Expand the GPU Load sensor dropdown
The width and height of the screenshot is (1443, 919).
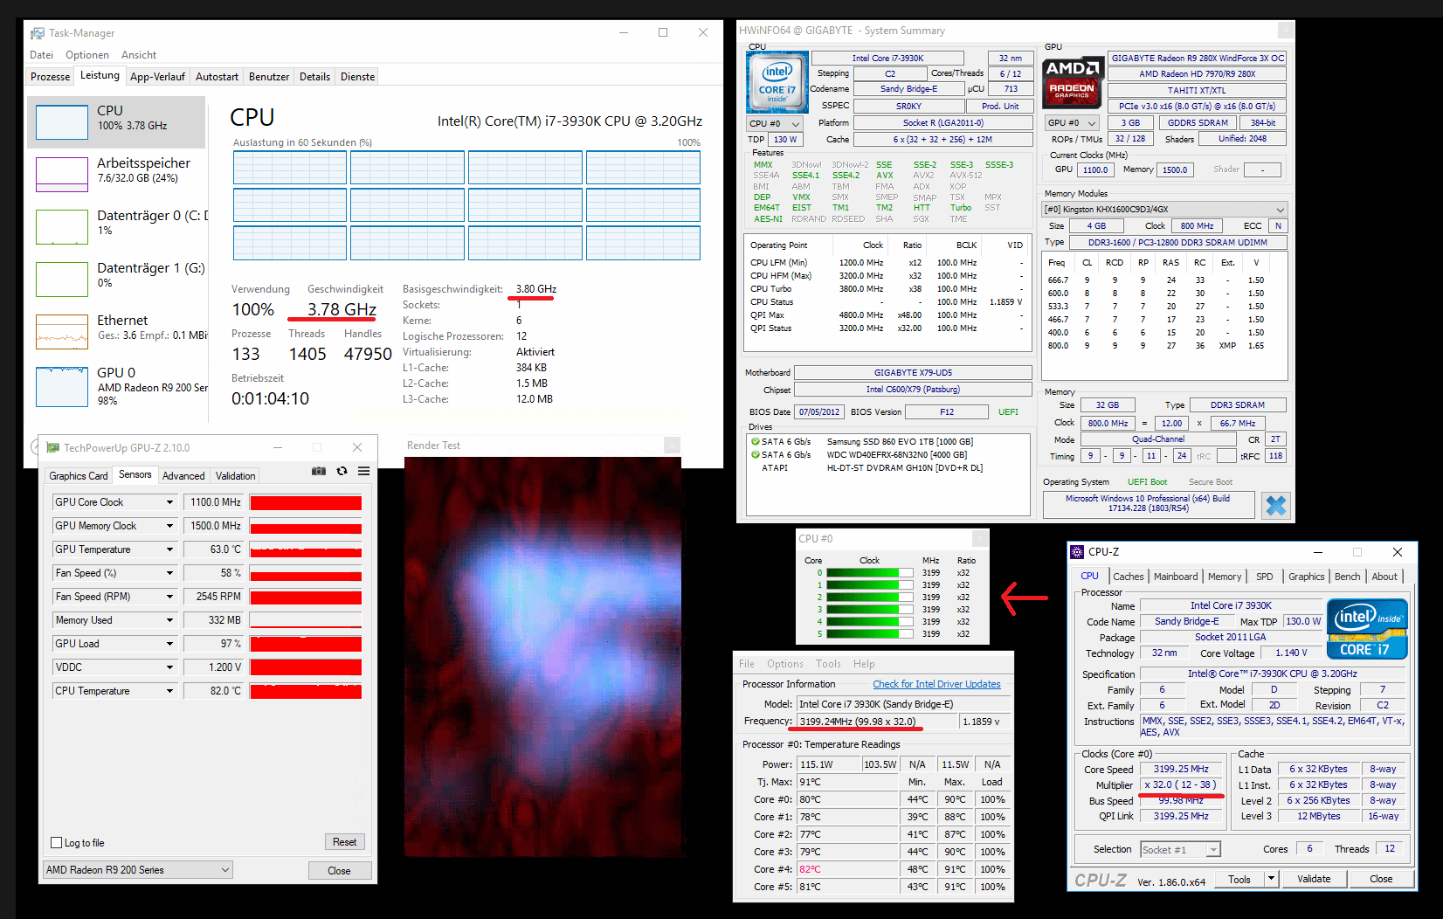[x=170, y=644]
